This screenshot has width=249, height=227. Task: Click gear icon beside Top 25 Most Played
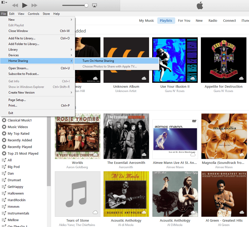[x=4, y=154]
